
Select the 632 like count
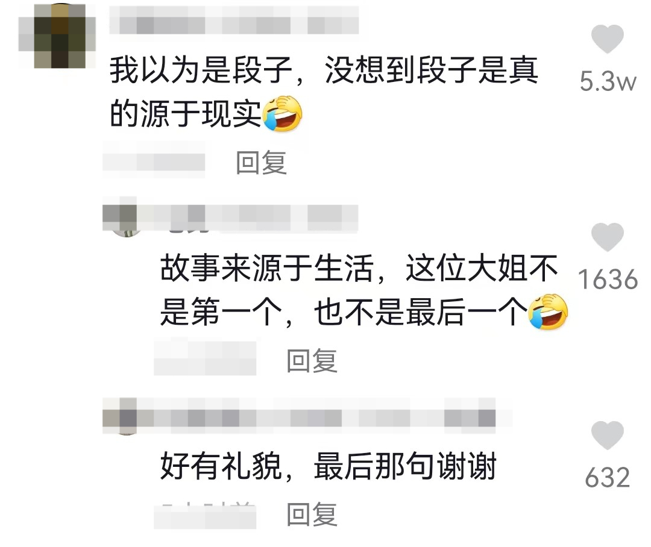coord(608,478)
